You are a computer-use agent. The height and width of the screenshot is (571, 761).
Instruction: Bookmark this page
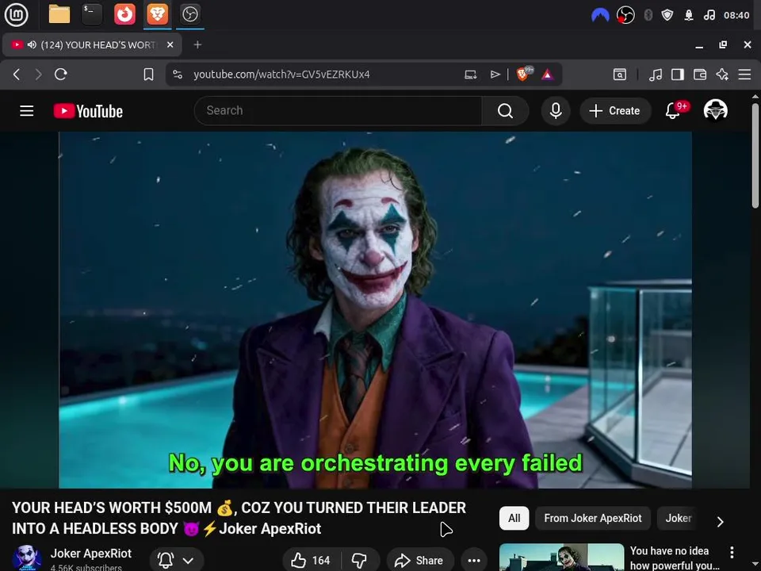148,75
